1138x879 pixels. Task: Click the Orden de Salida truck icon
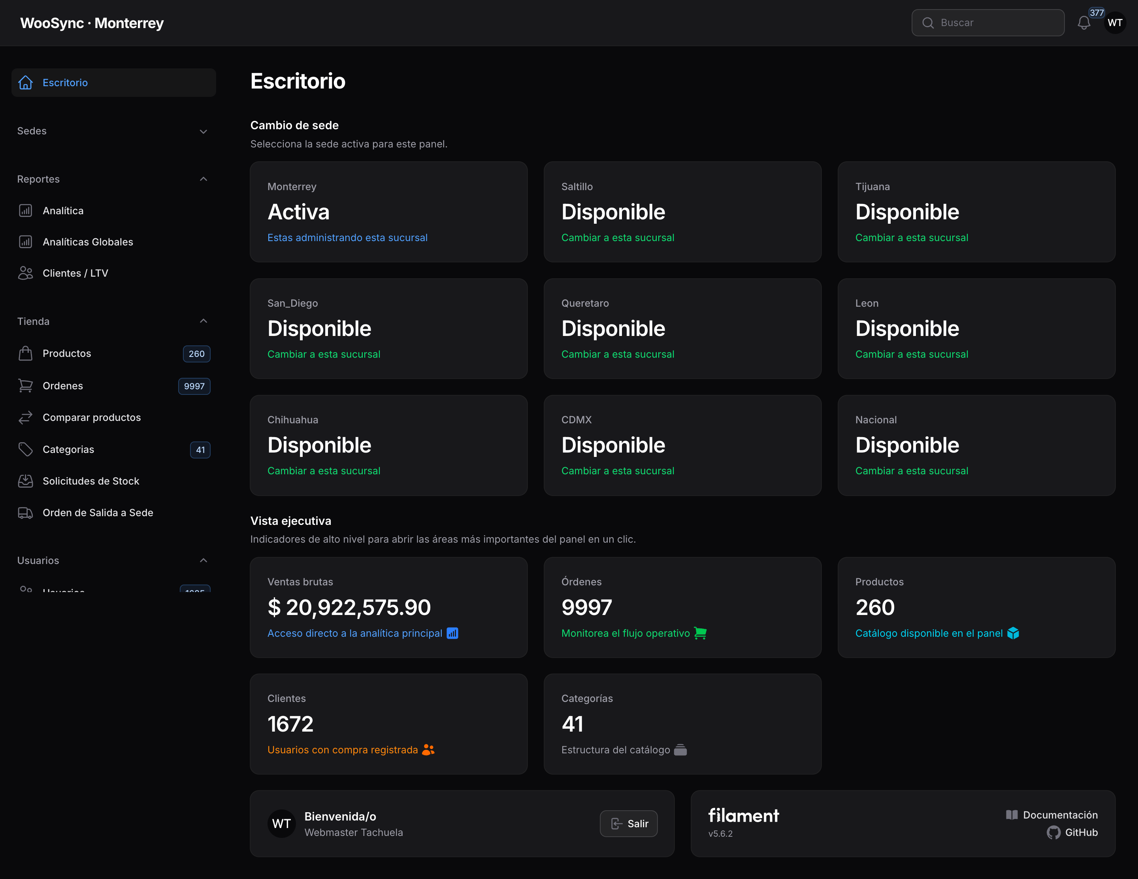26,513
